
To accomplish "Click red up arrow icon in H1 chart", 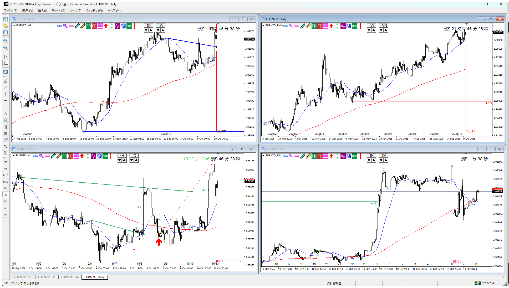I will [82, 156].
